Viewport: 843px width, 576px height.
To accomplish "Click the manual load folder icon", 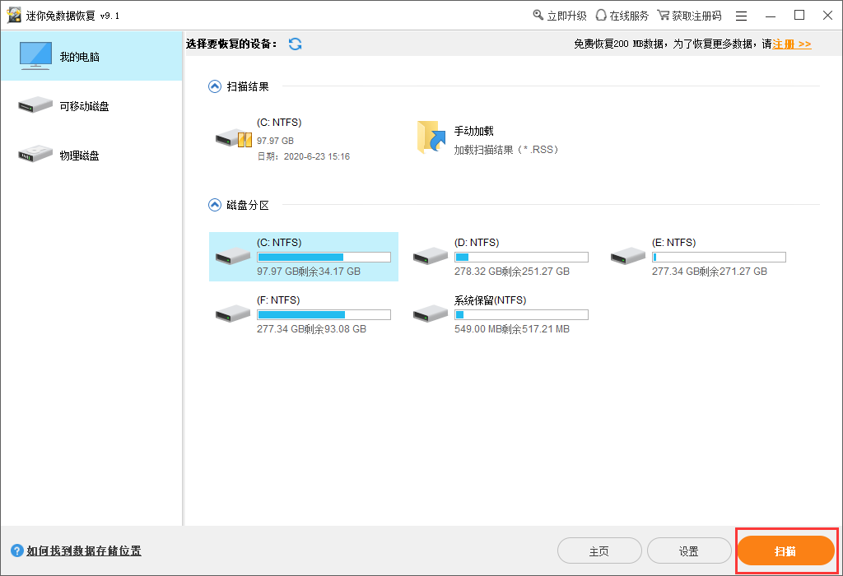I will click(431, 137).
